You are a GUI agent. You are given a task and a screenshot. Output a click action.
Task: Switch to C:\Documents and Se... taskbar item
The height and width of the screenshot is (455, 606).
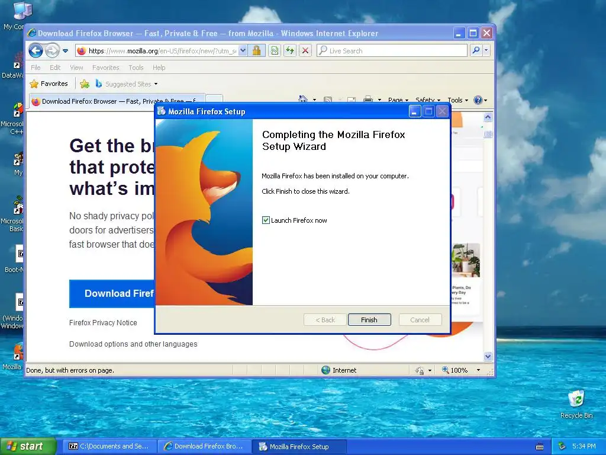click(109, 446)
